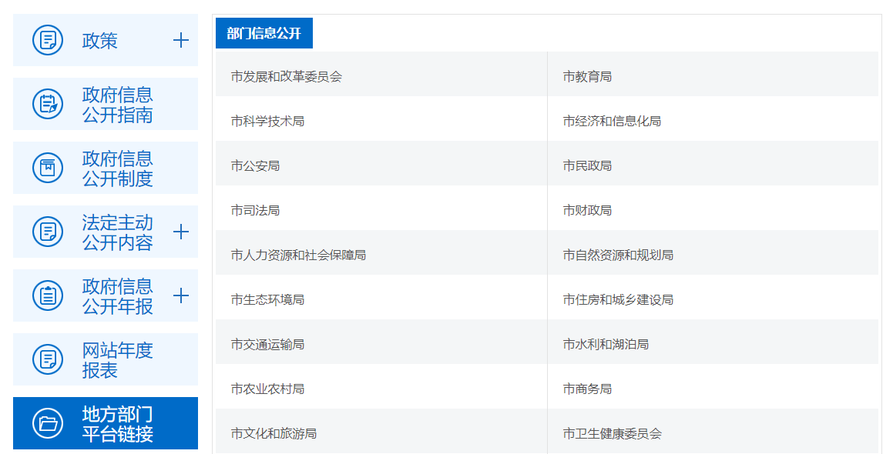Click the 网站年度报表 document icon
Viewport: 893px width, 454px height.
(48, 359)
